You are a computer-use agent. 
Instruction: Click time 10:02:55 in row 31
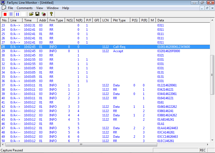(x=30, y=60)
